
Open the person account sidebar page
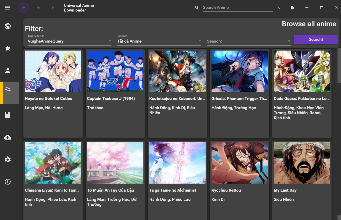(x=8, y=70)
